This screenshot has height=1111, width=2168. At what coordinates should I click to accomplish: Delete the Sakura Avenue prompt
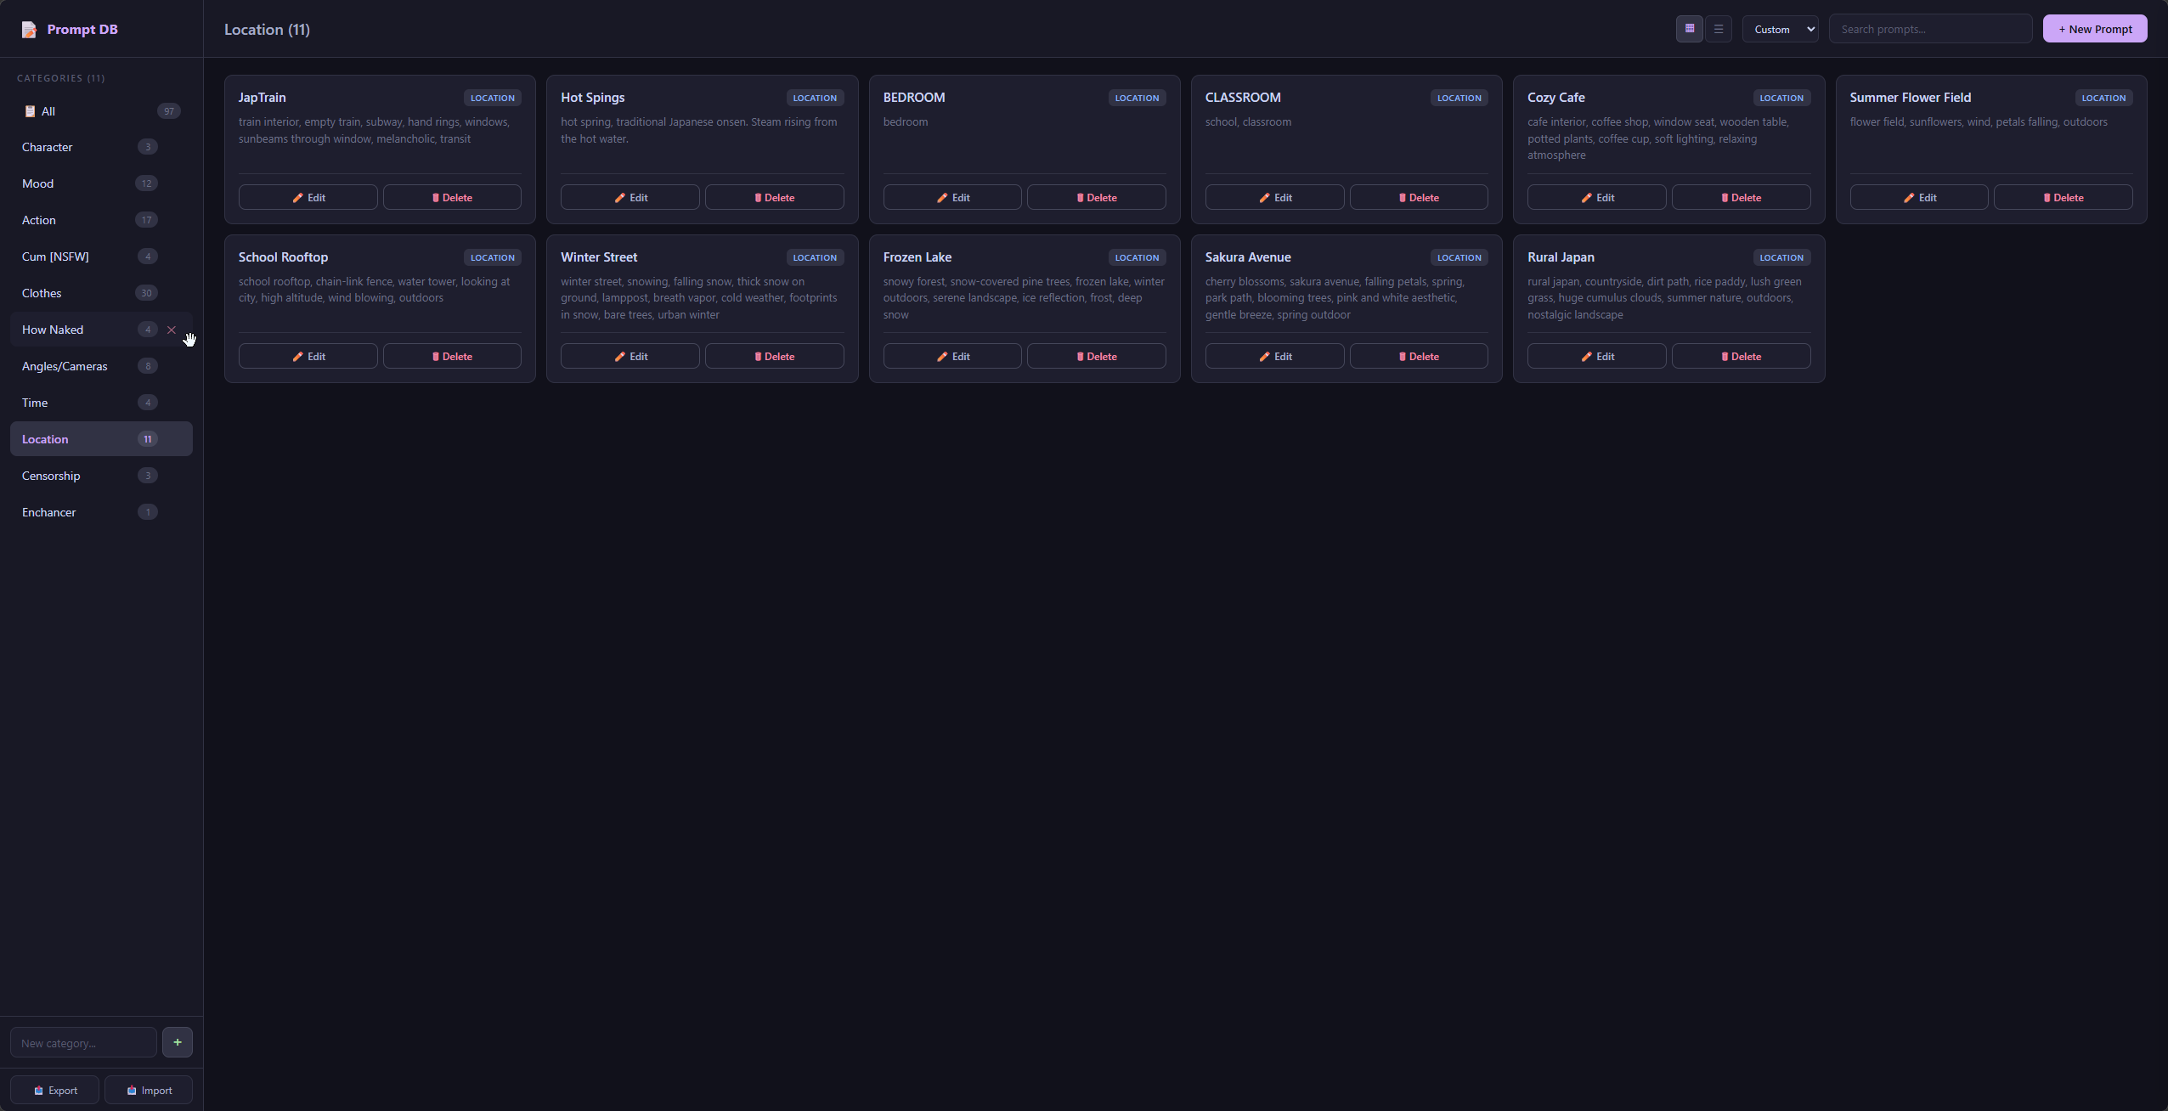pyautogui.click(x=1419, y=356)
